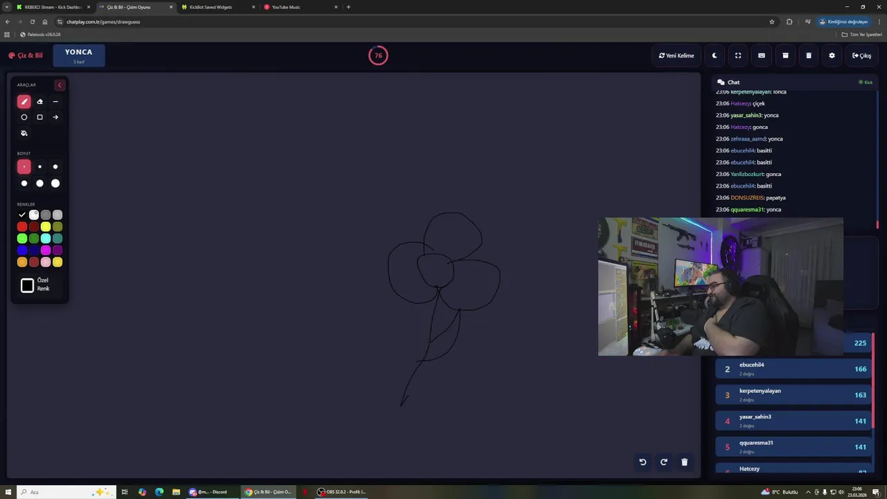Select ebucehil4 leaderboard row
This screenshot has width=887, height=499.
[793, 369]
